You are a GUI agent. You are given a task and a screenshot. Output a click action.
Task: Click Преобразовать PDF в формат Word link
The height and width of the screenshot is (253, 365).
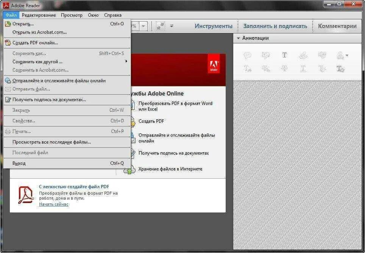coord(175,106)
